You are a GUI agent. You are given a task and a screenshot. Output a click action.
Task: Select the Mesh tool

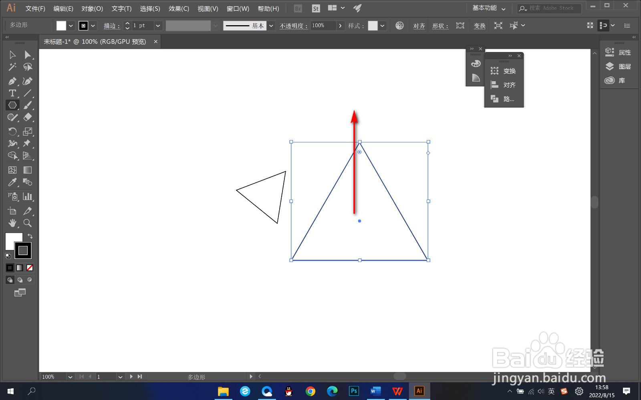pos(12,170)
